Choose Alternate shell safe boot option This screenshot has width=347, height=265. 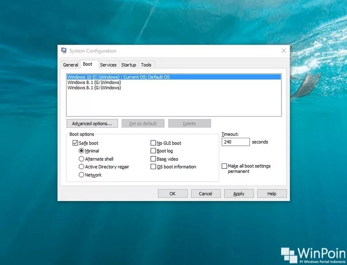(81, 159)
